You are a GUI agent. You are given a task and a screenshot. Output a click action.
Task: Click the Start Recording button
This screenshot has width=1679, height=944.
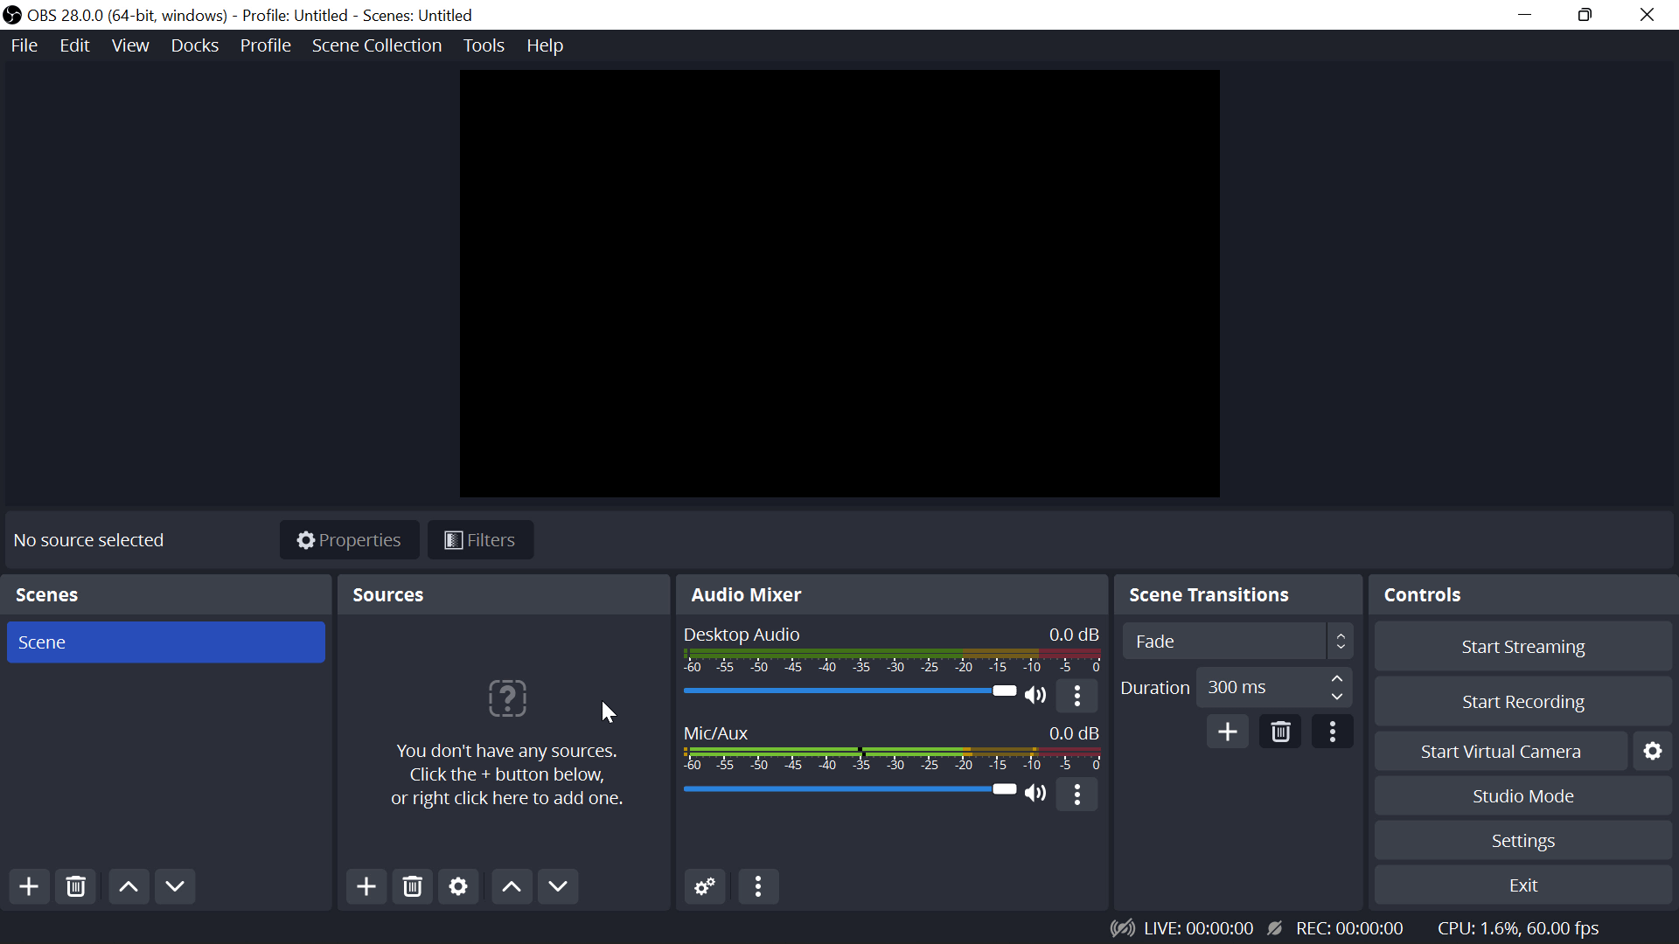(1522, 701)
